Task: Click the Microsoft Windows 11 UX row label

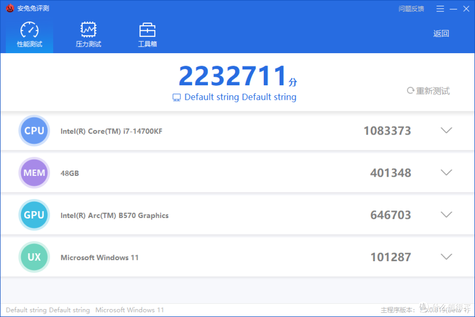Action: pyautogui.click(x=100, y=257)
